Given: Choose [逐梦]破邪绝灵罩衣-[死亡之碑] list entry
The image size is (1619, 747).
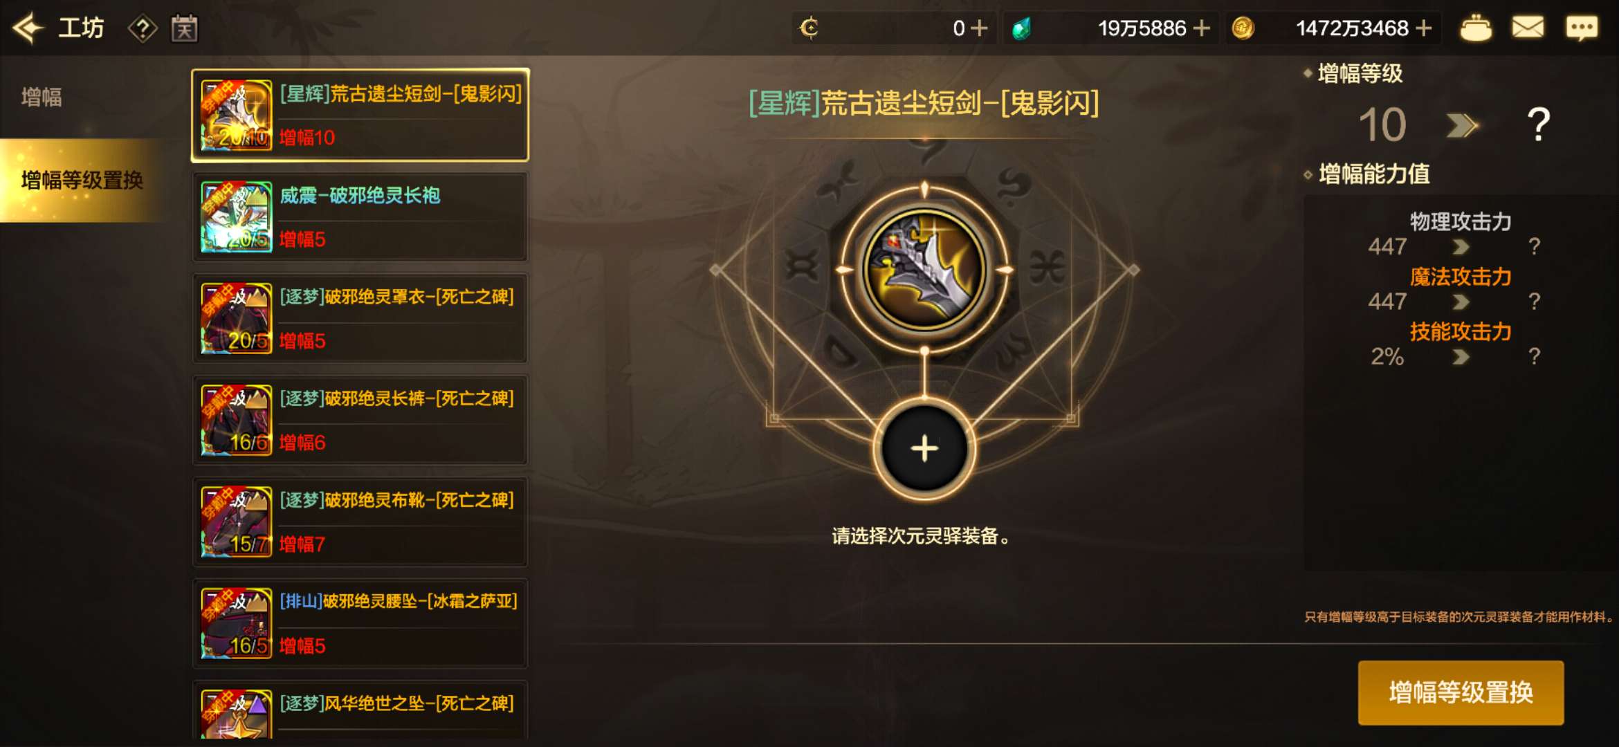Looking at the screenshot, I should [360, 319].
